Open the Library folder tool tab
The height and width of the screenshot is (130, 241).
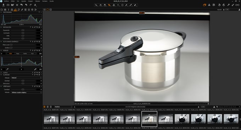click(2, 10)
